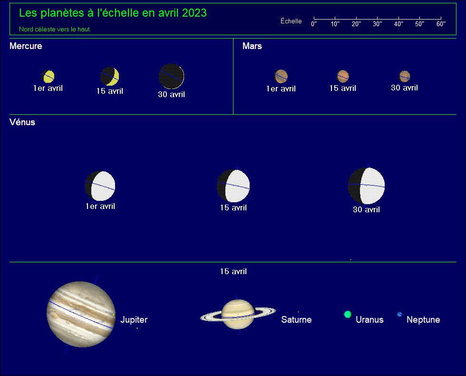466x376 pixels.
Task: Click the Venus phase image for 30 avril
Action: [367, 186]
